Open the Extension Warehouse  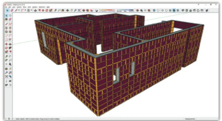pyautogui.click(x=87, y=10)
